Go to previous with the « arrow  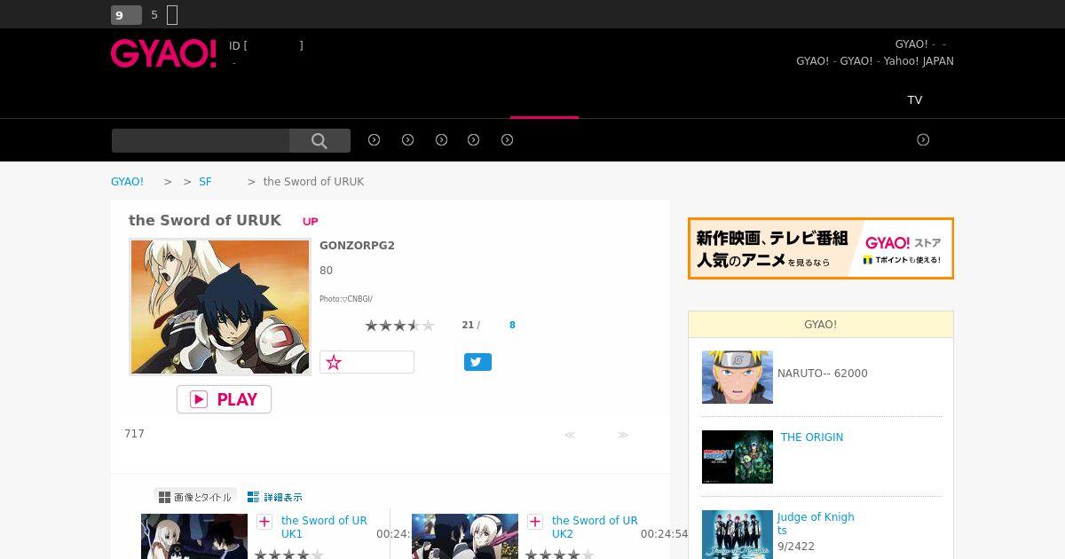pos(570,435)
